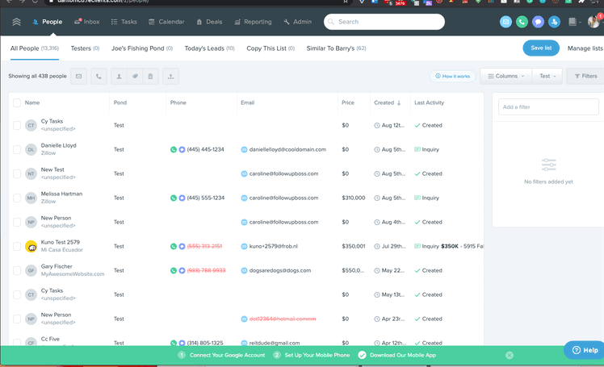
Task: Select the Similar To Barry's list tab
Action: tap(336, 48)
